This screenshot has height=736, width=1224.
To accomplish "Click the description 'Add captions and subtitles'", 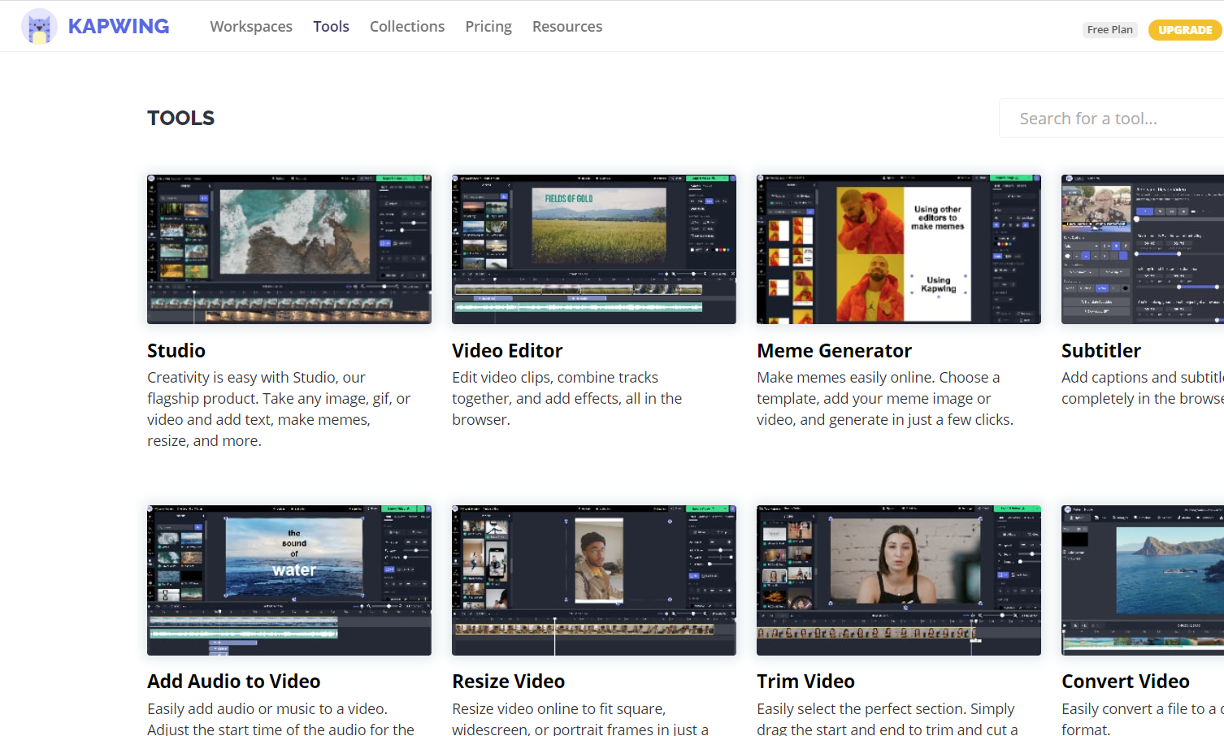I will point(1143,388).
